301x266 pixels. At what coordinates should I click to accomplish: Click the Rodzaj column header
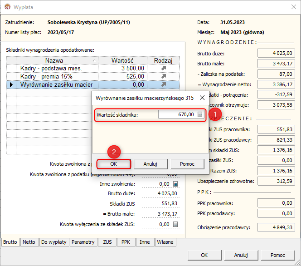click(x=163, y=60)
